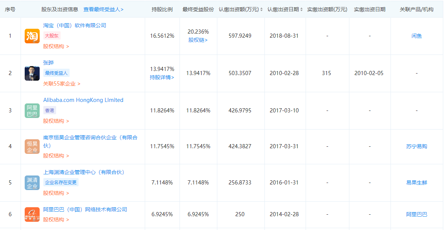Open related product 苏宁易购
The width and height of the screenshot is (444, 230).
tap(417, 146)
